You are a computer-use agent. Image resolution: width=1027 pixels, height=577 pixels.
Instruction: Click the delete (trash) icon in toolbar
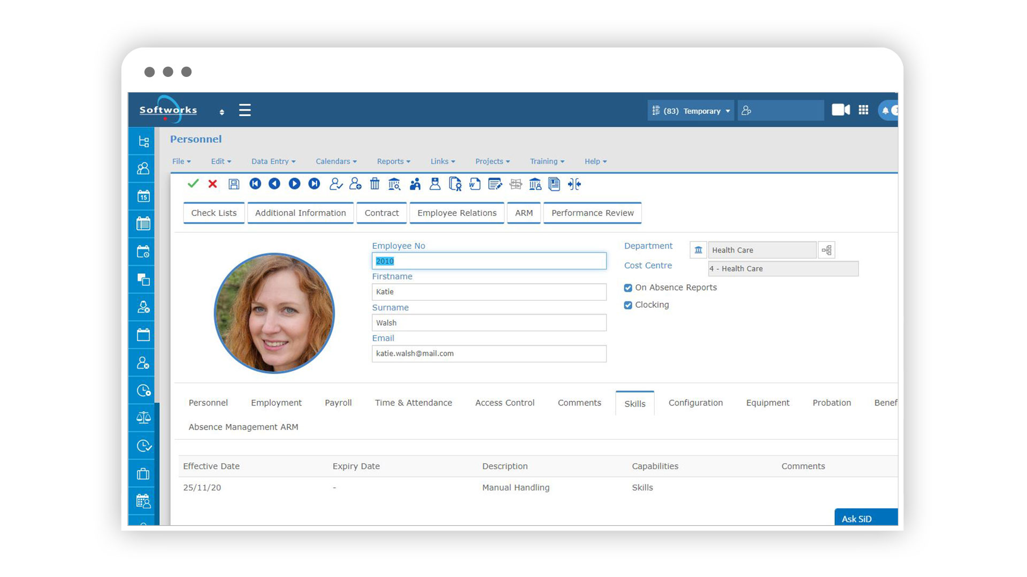point(375,184)
